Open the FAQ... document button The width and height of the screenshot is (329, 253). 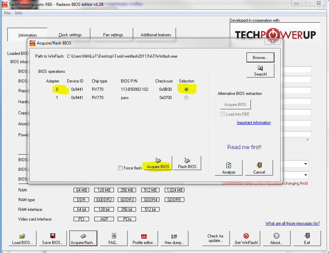click(x=114, y=238)
